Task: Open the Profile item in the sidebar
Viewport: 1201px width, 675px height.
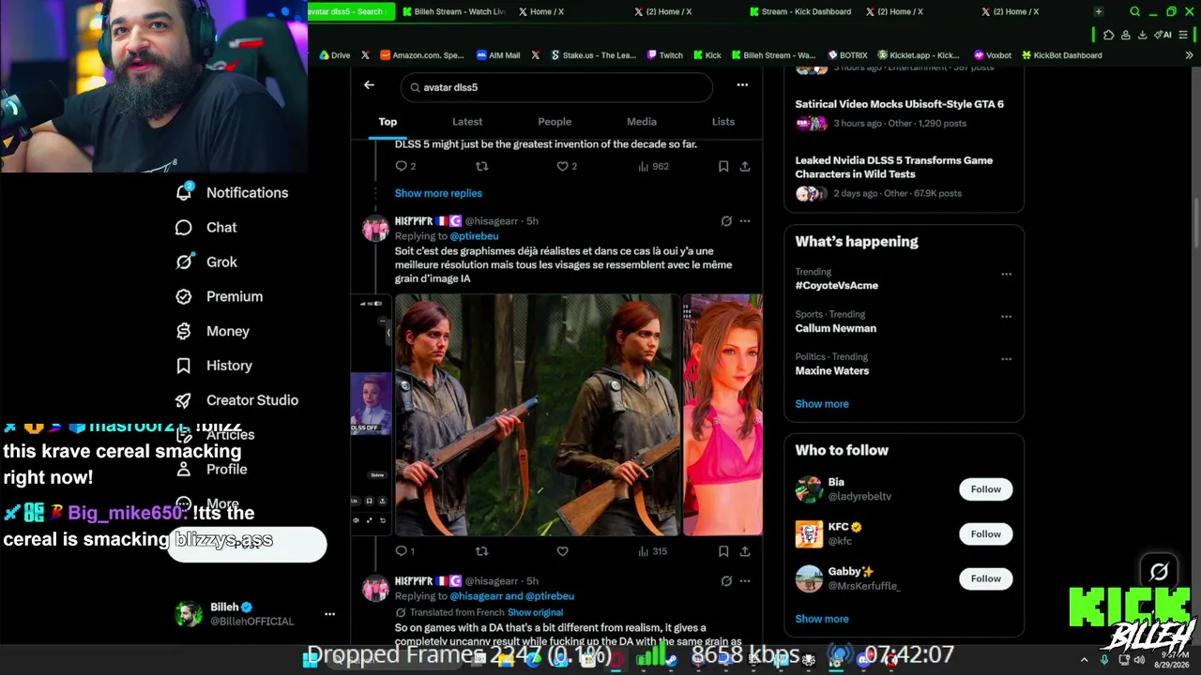Action: pos(211,470)
